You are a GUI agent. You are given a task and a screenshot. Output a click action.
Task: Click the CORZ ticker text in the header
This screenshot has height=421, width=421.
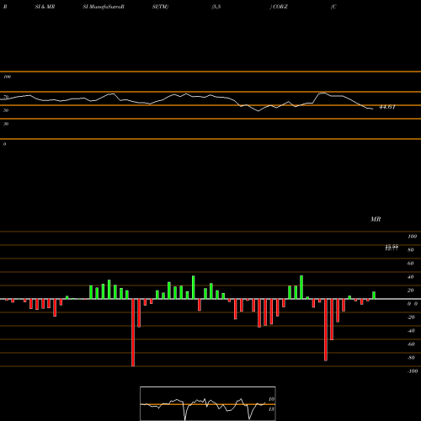[280, 7]
